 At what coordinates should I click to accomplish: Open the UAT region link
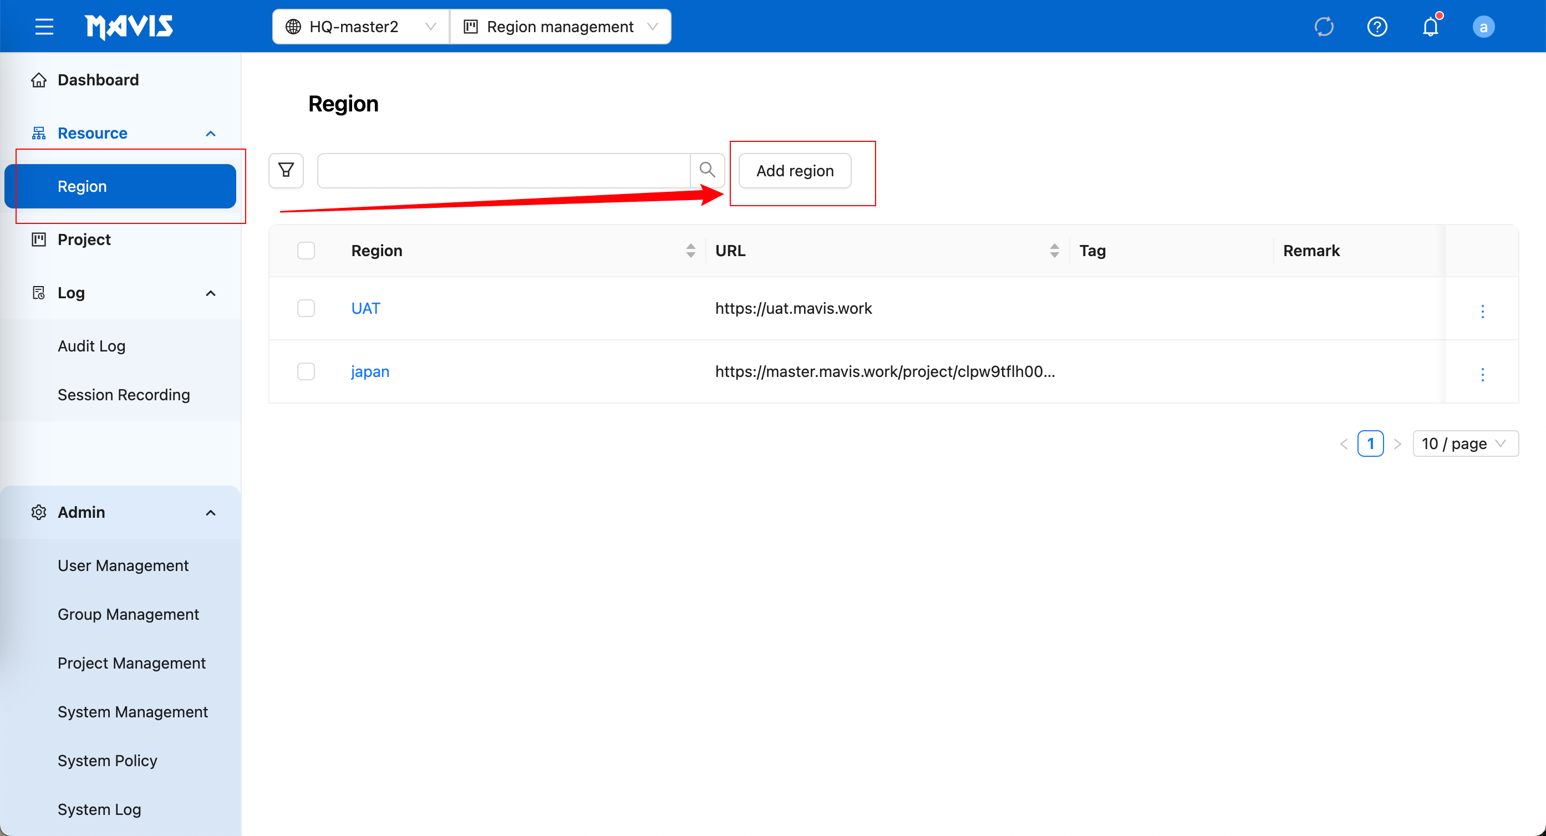pyautogui.click(x=365, y=308)
